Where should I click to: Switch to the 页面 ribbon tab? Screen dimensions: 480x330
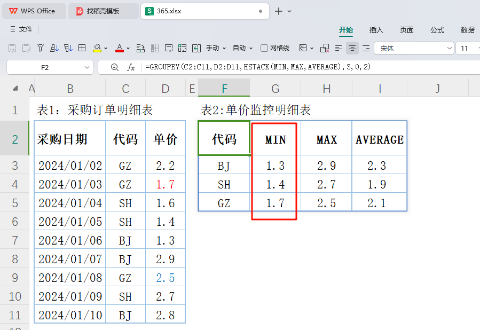pos(406,30)
